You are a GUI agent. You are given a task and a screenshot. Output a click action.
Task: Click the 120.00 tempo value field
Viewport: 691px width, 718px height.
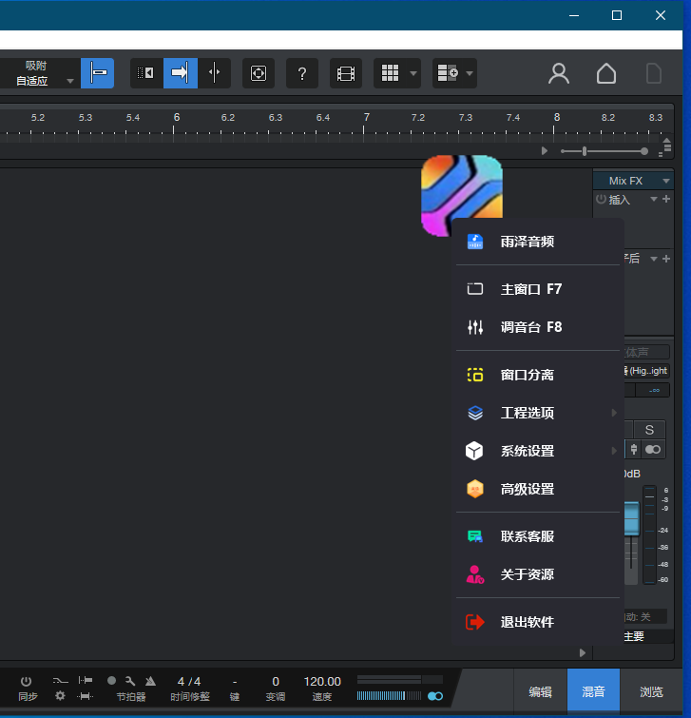322,681
